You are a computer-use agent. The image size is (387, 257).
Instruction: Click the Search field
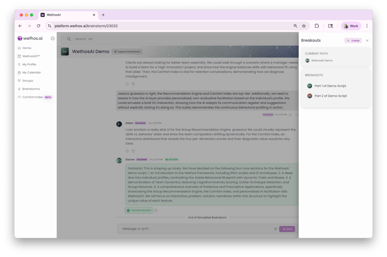point(80,39)
